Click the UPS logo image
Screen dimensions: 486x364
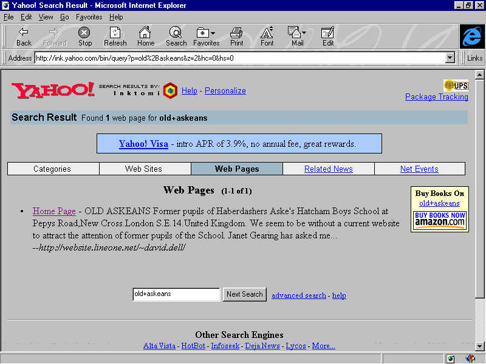pos(456,85)
